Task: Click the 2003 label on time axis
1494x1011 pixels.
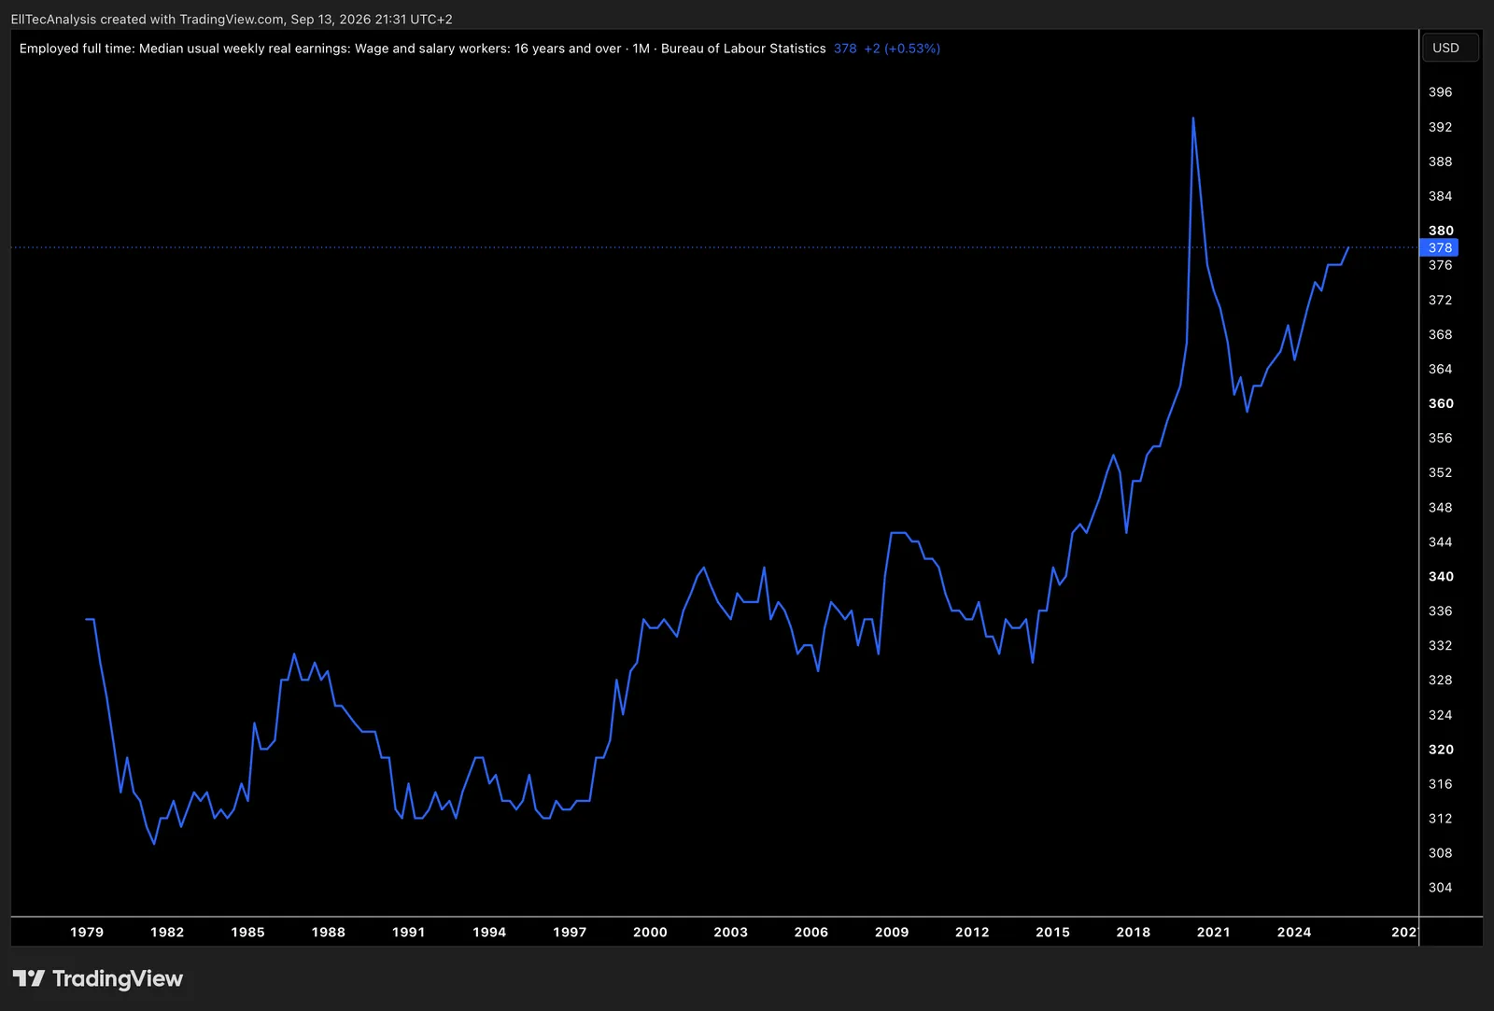Action: (731, 932)
